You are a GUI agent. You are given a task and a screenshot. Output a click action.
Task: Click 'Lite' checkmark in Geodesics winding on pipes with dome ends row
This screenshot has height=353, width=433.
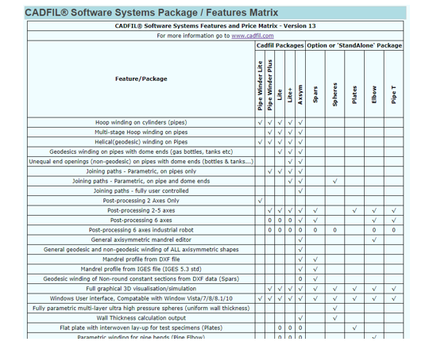[280, 152]
